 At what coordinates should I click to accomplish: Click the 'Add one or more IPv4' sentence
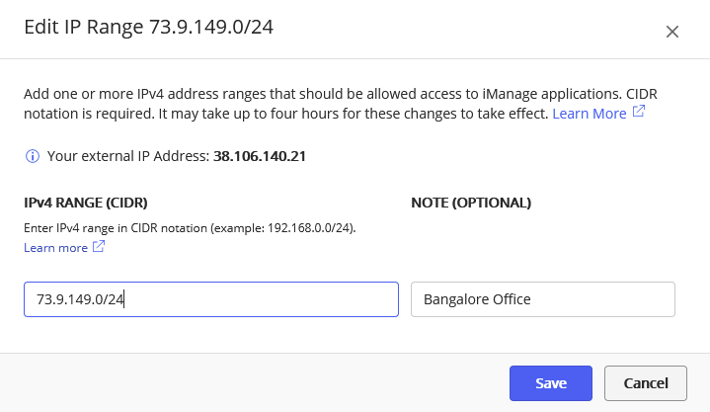pos(197,95)
